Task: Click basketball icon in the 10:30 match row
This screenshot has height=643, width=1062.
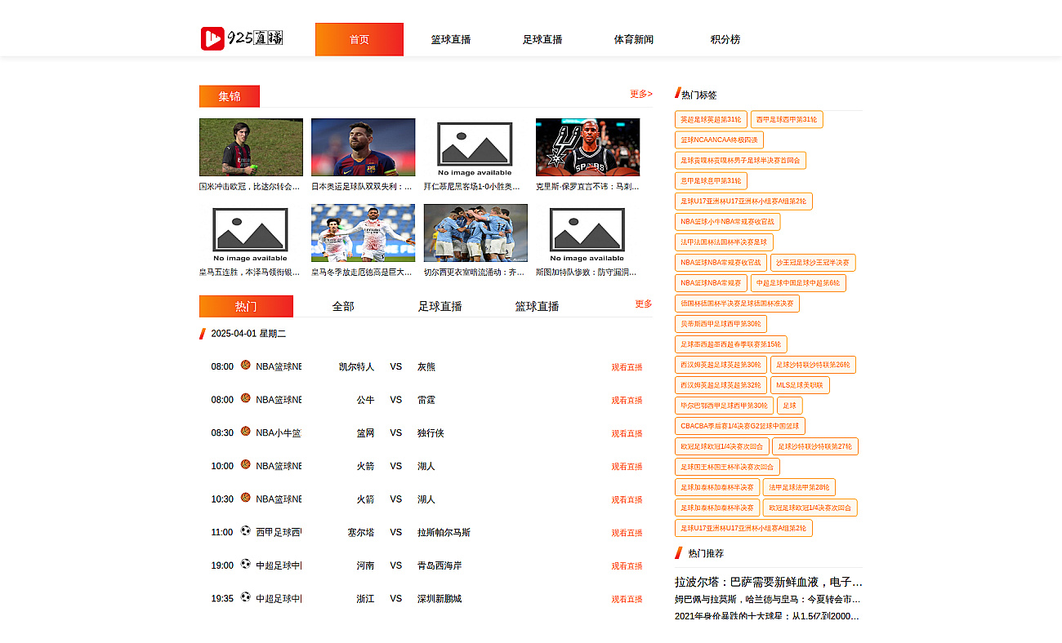Action: coord(245,497)
